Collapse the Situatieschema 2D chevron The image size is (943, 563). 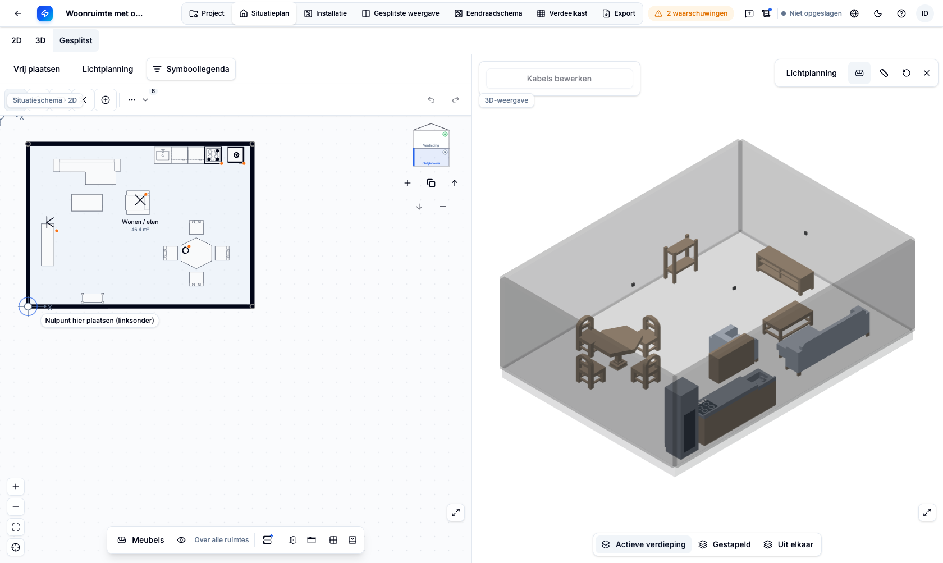(85, 100)
